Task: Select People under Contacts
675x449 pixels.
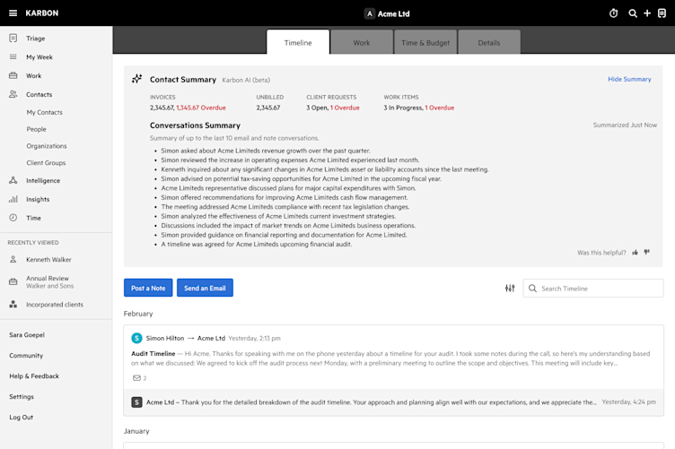Action: (36, 129)
